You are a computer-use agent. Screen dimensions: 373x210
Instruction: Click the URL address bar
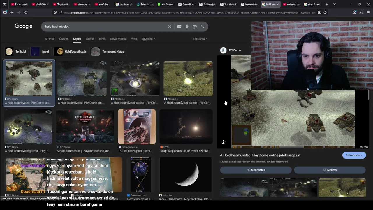[189, 13]
